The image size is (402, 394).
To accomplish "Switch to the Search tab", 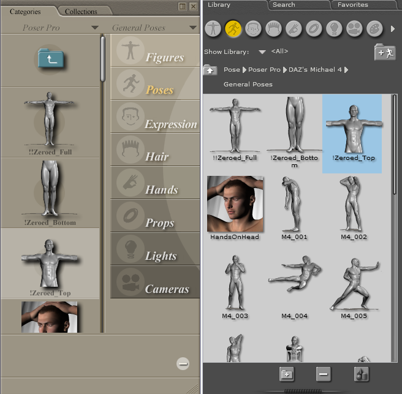I will (x=284, y=5).
